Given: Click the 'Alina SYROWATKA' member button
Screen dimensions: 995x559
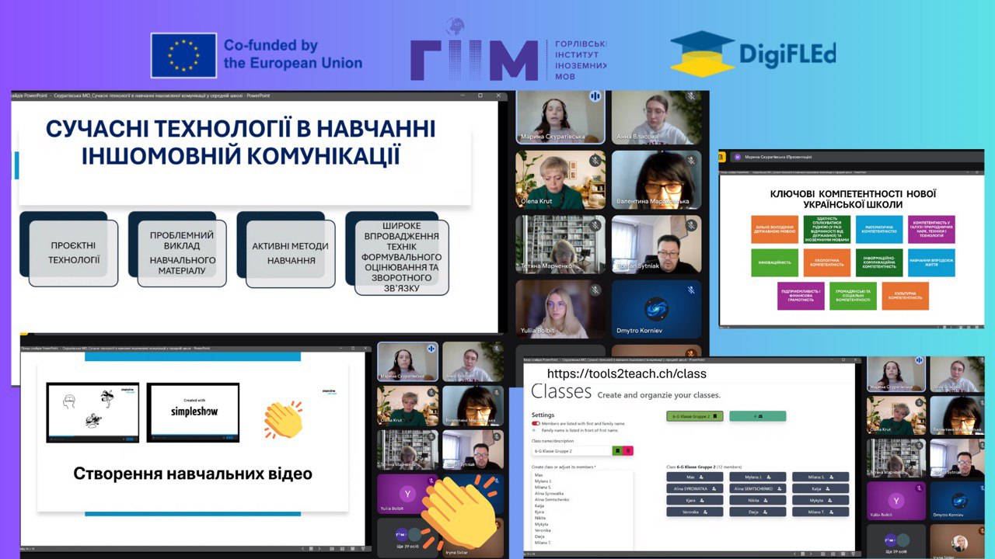Looking at the screenshot, I should point(696,488).
